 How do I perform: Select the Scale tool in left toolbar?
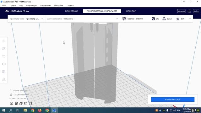coord(4,49)
